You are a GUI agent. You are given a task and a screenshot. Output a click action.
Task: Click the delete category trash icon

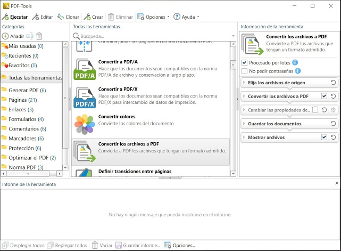tap(39, 36)
